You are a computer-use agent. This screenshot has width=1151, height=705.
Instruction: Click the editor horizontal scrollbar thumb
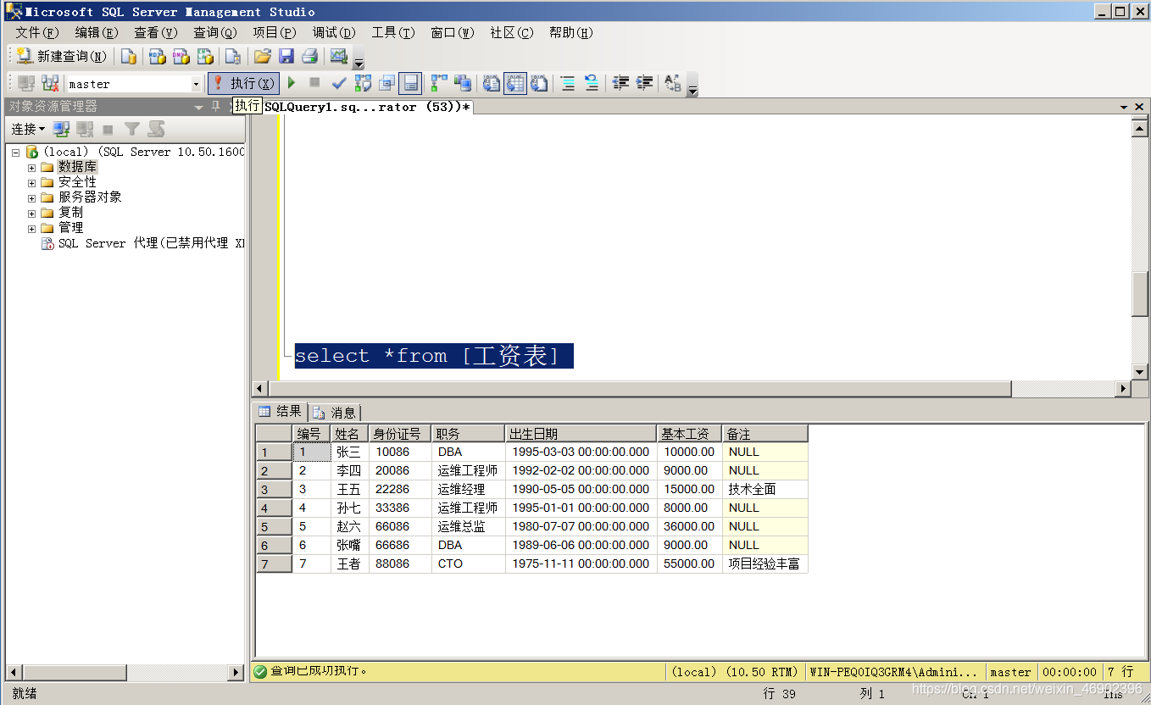click(640, 389)
